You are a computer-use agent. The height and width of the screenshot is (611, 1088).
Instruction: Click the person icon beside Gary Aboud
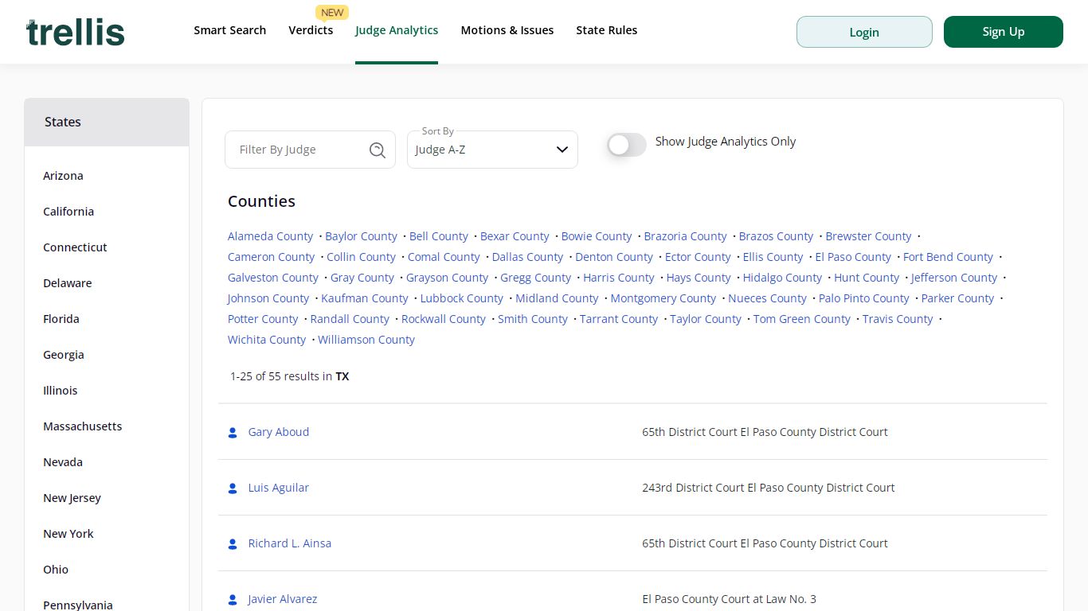click(x=233, y=433)
